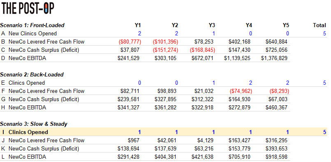Click the $98,893 cell

[167, 91]
